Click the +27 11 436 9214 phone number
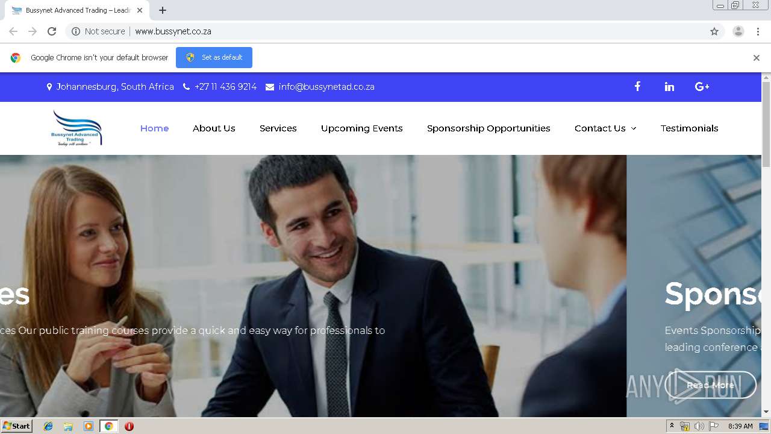771x434 pixels. (x=225, y=87)
